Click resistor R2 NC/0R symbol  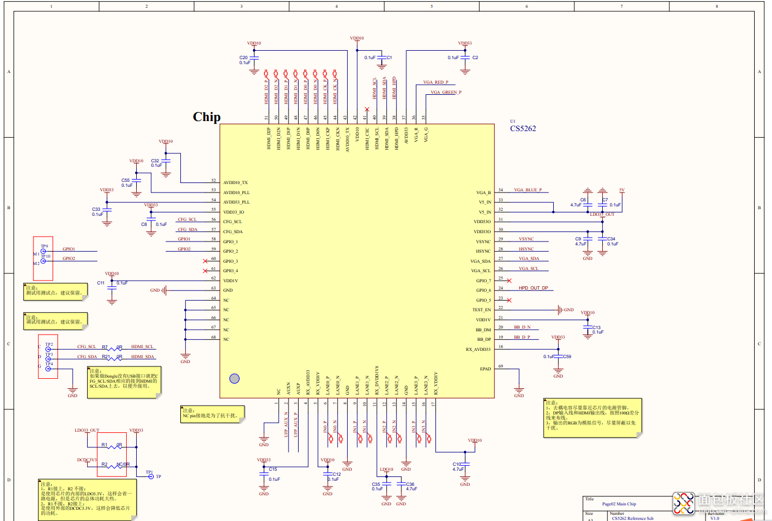[115, 467]
